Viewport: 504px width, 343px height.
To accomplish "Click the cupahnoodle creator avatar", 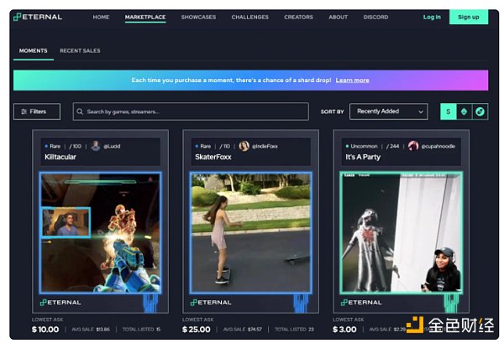I will pos(412,146).
